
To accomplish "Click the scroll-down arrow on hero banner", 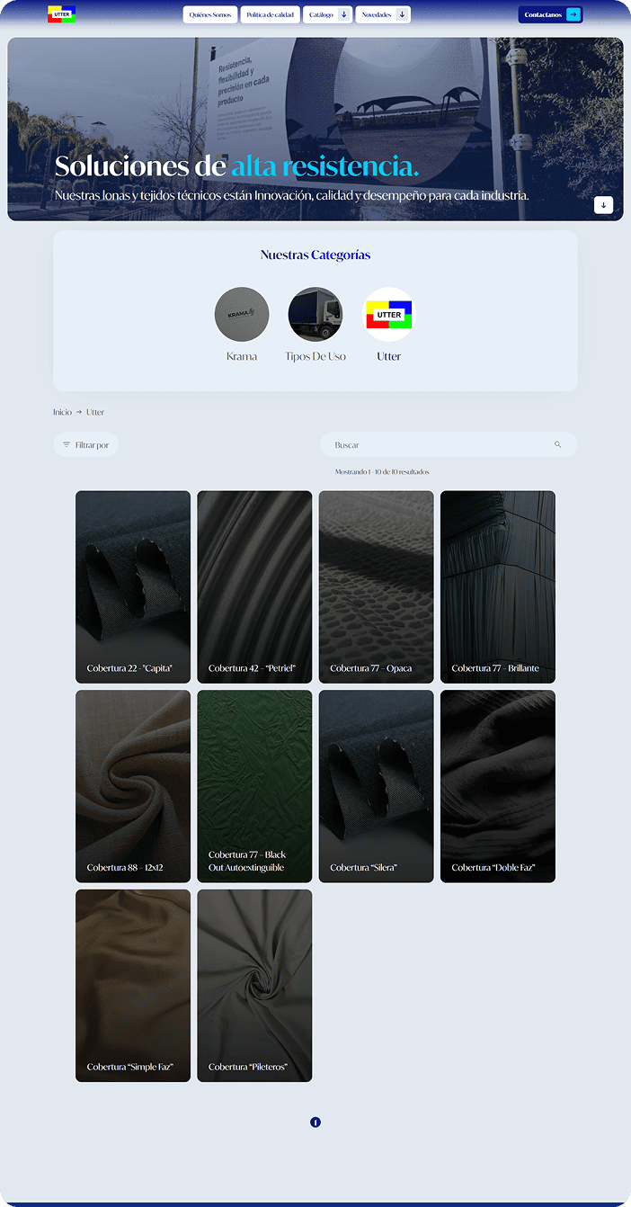I will 603,205.
